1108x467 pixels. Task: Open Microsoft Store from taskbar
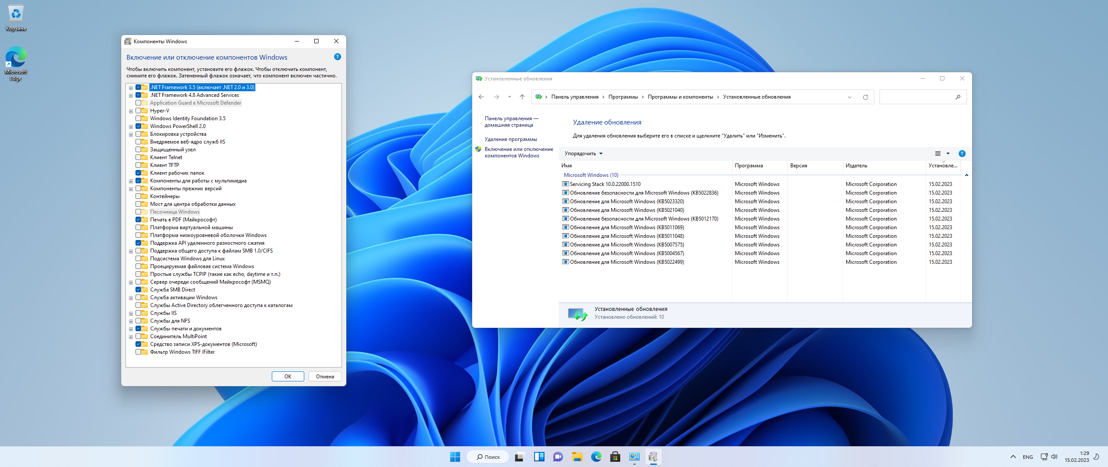point(615,457)
